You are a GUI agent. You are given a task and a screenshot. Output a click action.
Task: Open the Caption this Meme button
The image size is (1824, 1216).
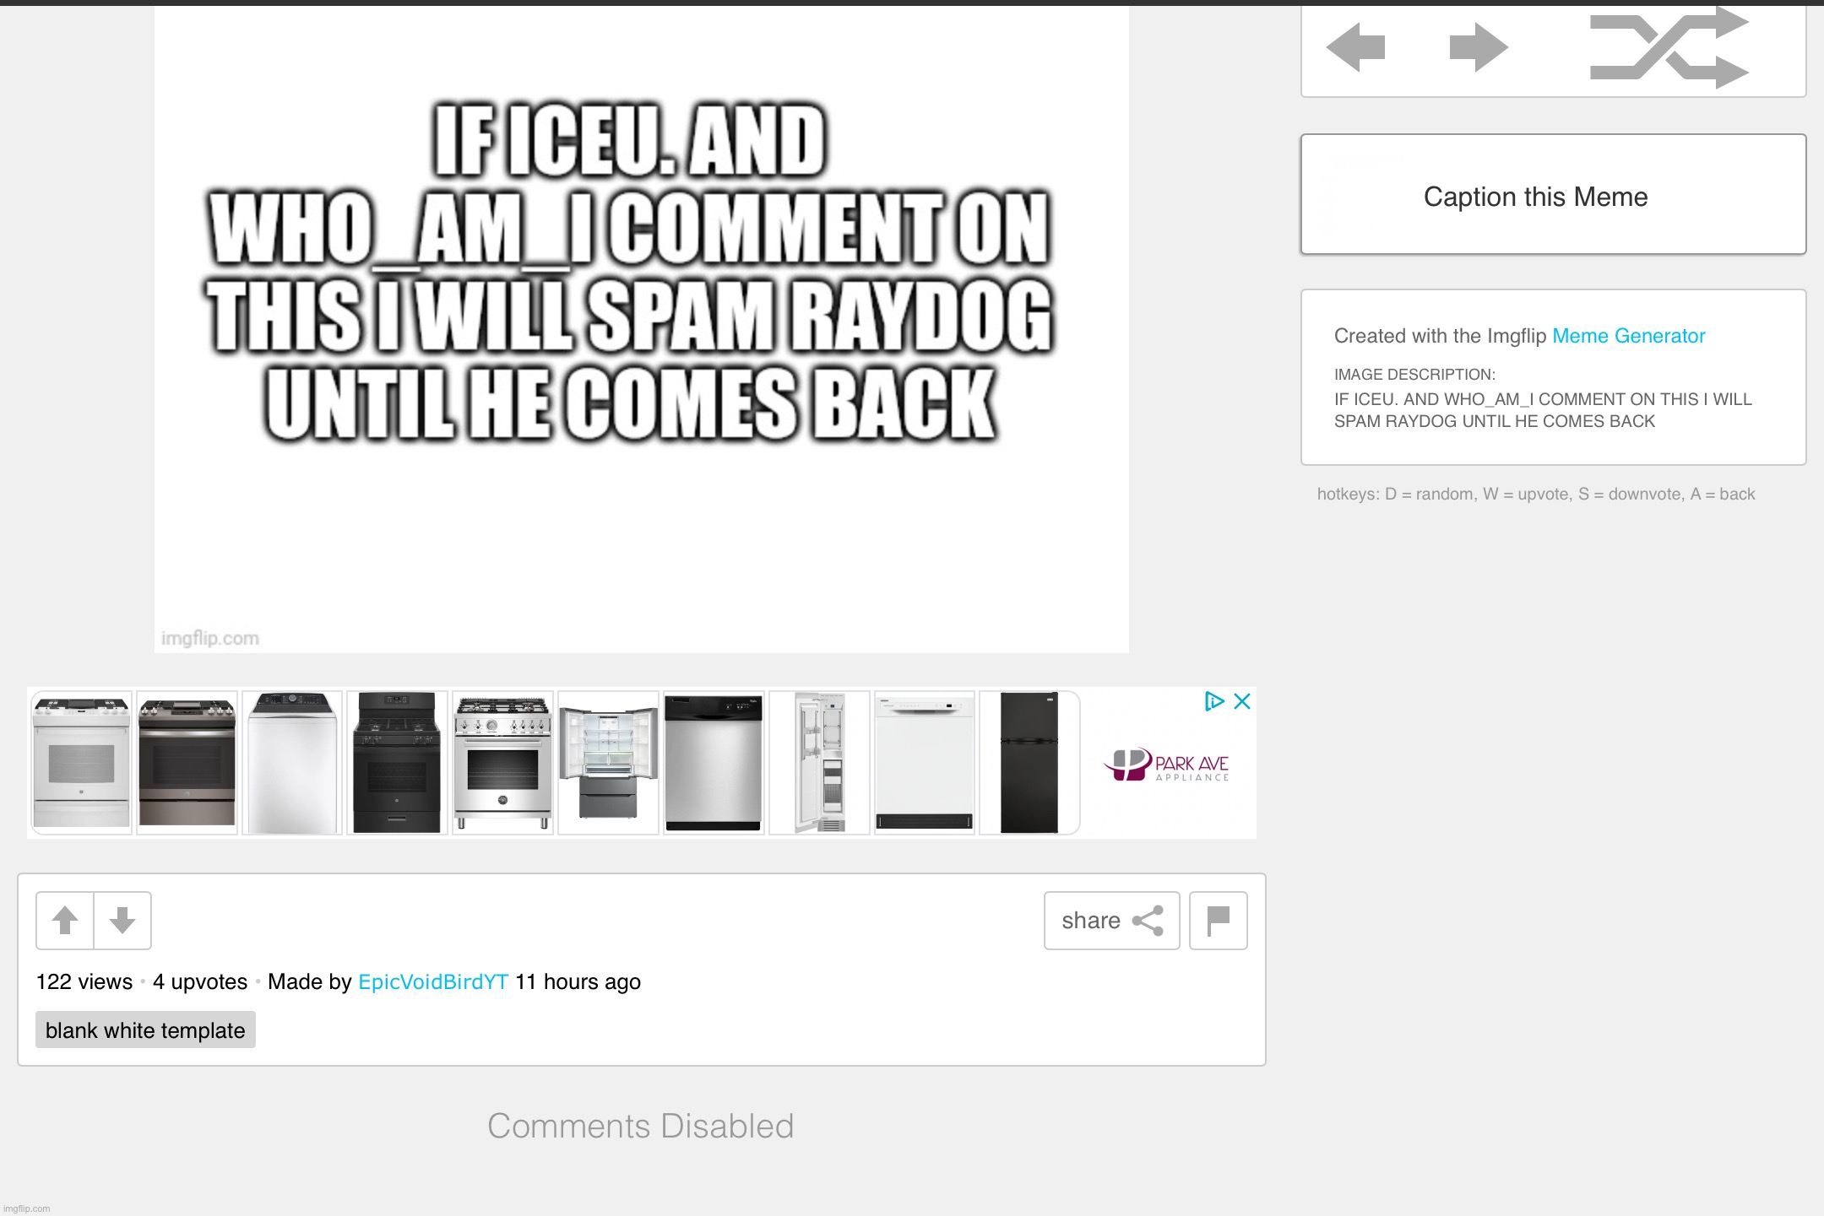pyautogui.click(x=1534, y=196)
